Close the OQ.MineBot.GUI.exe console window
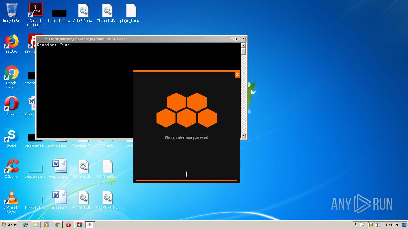 point(244,39)
